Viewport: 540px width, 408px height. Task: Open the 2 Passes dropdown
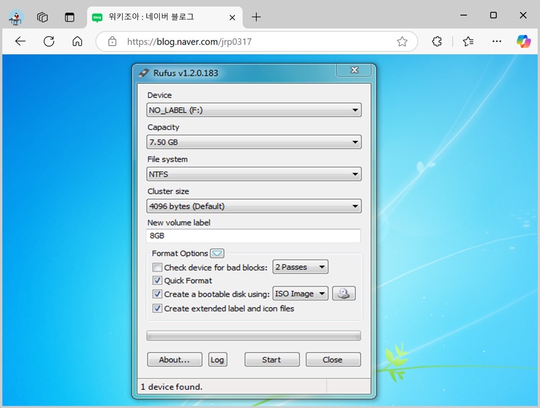(300, 267)
